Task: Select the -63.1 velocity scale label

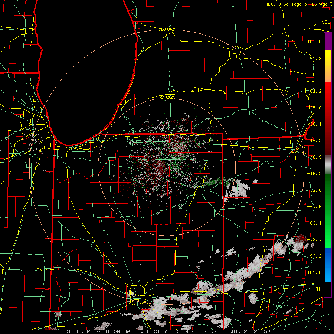Action: click(314, 223)
